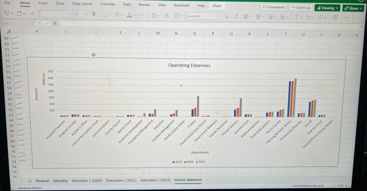Click Give Feedback to Microsoft link
The width and height of the screenshot is (367, 191).
point(308,186)
